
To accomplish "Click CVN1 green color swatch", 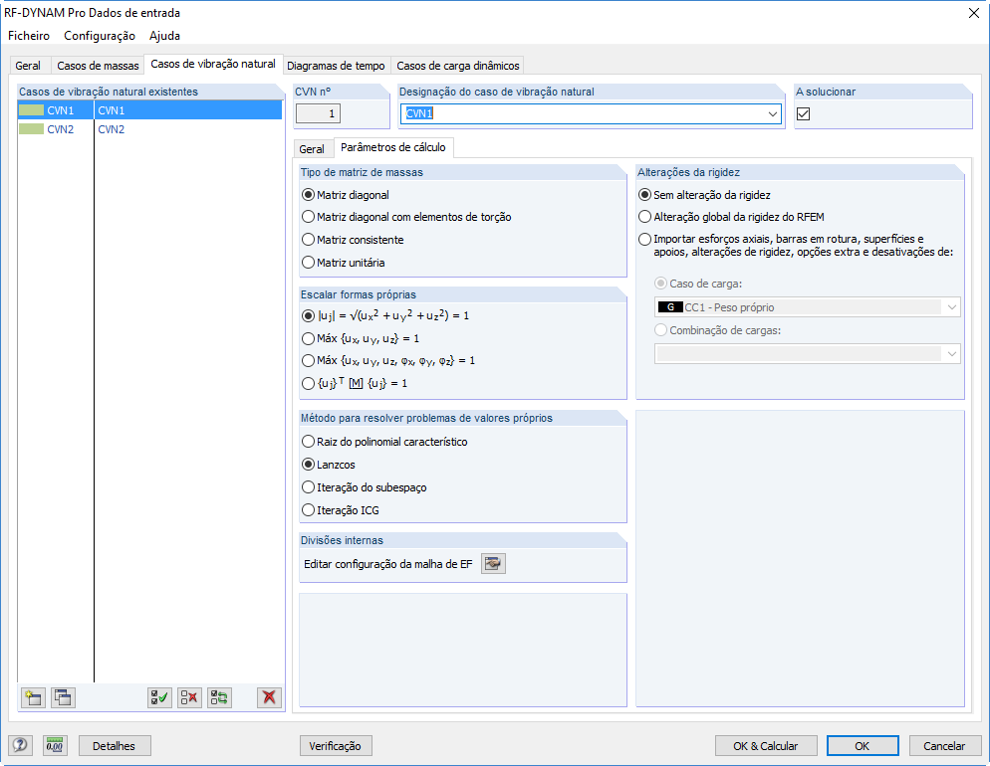I will [31, 110].
